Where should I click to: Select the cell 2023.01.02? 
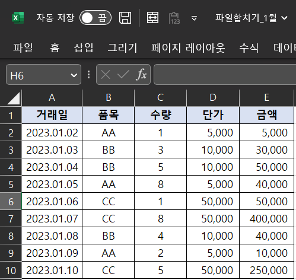(x=52, y=132)
